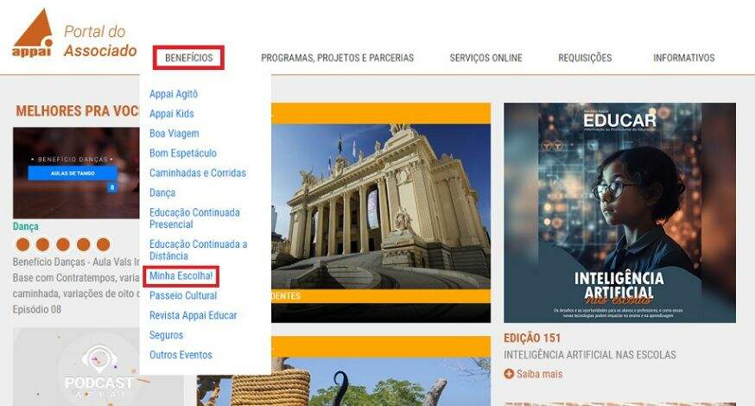Screen dimensions: 755x406
Task: Click the fifth orange rating dot
Action: (103, 244)
